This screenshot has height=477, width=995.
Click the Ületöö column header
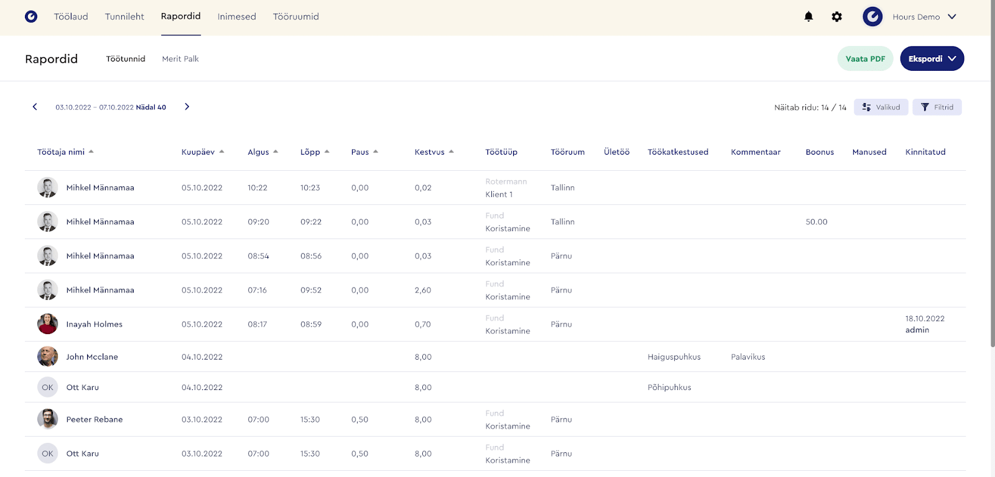point(617,152)
